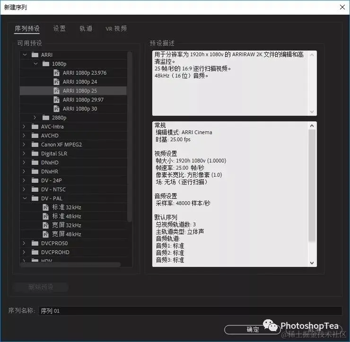Click the DV - 24P folder icon
The image size is (350, 342).
(x=35, y=180)
